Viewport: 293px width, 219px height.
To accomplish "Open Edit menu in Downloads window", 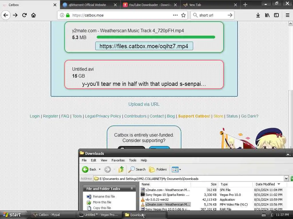I will [x=94, y=160].
